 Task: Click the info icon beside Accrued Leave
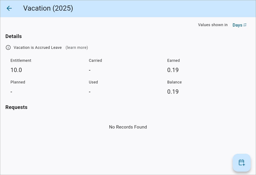click(8, 48)
